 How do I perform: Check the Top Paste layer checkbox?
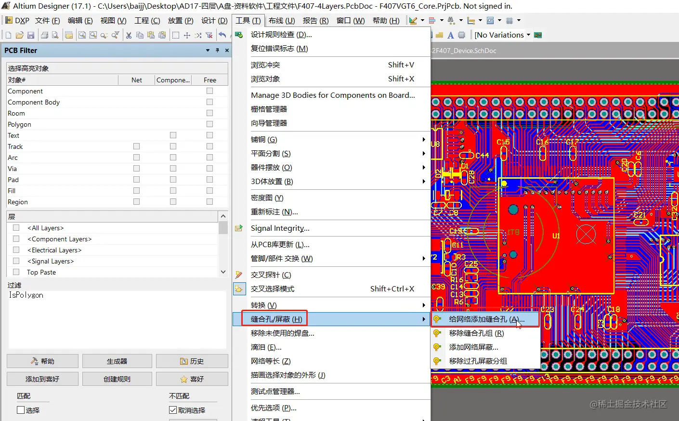tap(16, 272)
